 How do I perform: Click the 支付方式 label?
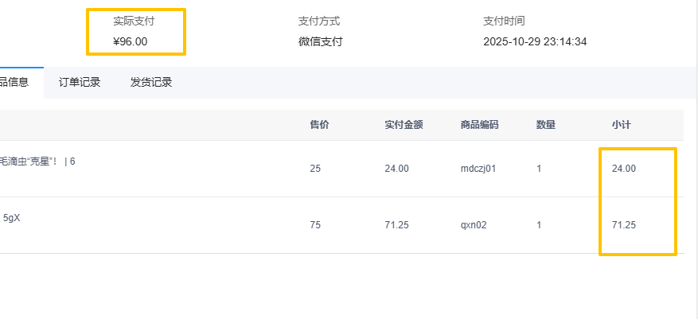(x=319, y=21)
